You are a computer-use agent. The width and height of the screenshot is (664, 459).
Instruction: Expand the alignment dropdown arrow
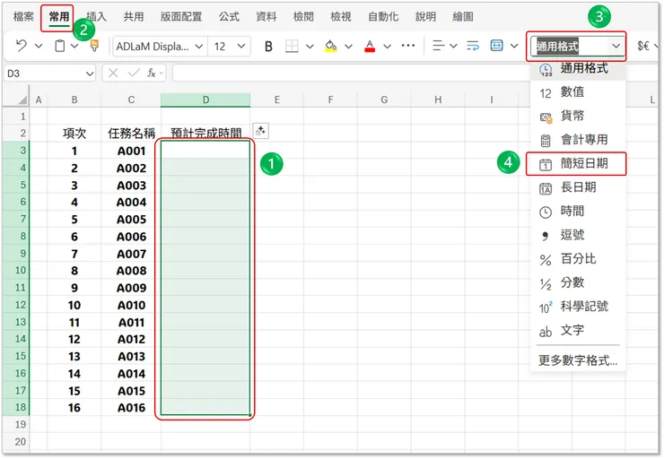[453, 46]
